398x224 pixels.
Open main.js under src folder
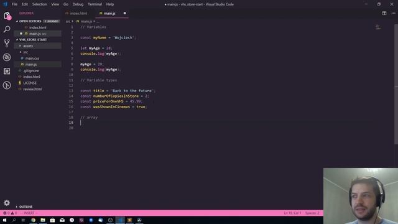coord(38,64)
